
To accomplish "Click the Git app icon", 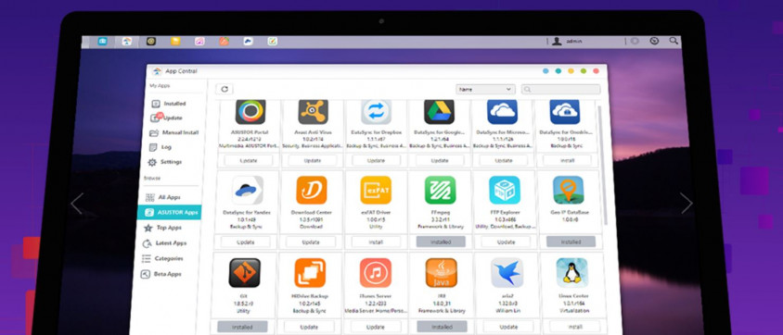I will click(244, 273).
